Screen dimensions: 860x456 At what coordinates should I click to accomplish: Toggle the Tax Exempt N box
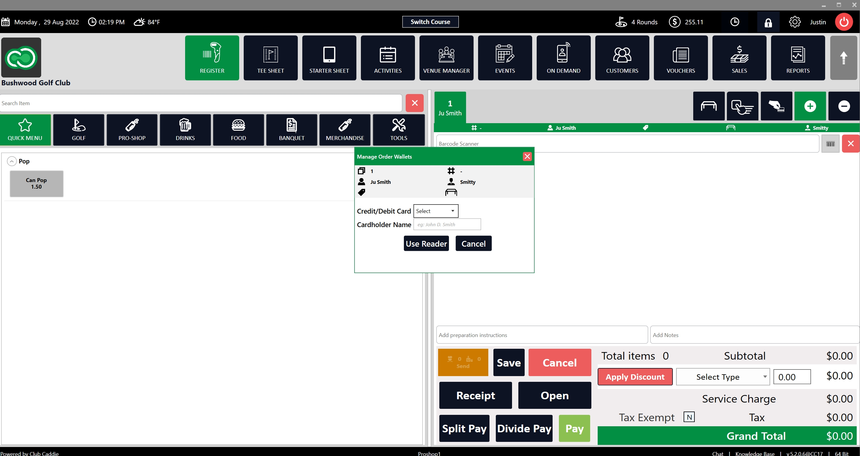pos(689,417)
